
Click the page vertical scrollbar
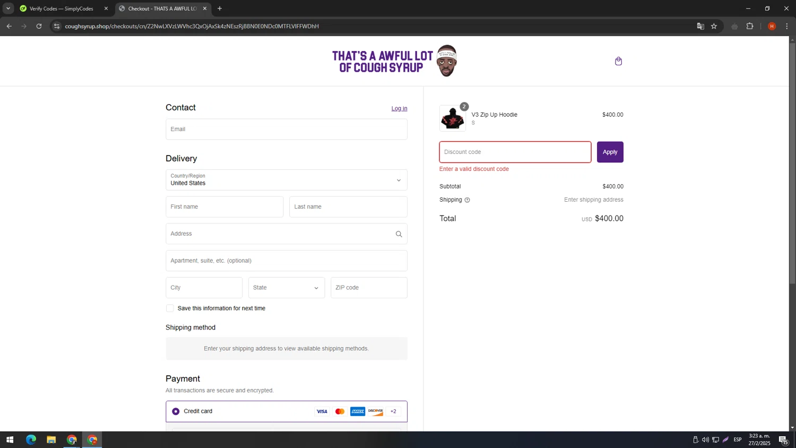(792, 163)
